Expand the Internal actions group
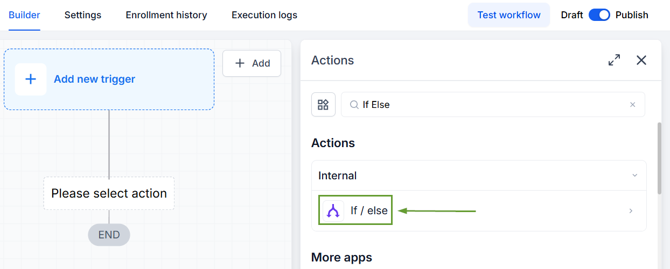670x269 pixels. point(479,176)
